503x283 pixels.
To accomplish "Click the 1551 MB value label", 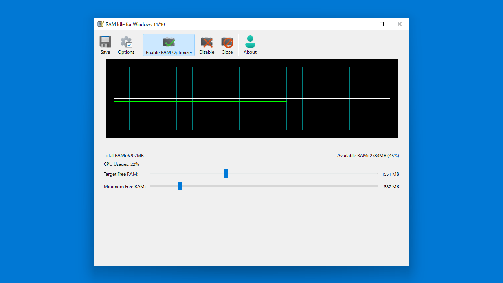I will tap(390, 174).
